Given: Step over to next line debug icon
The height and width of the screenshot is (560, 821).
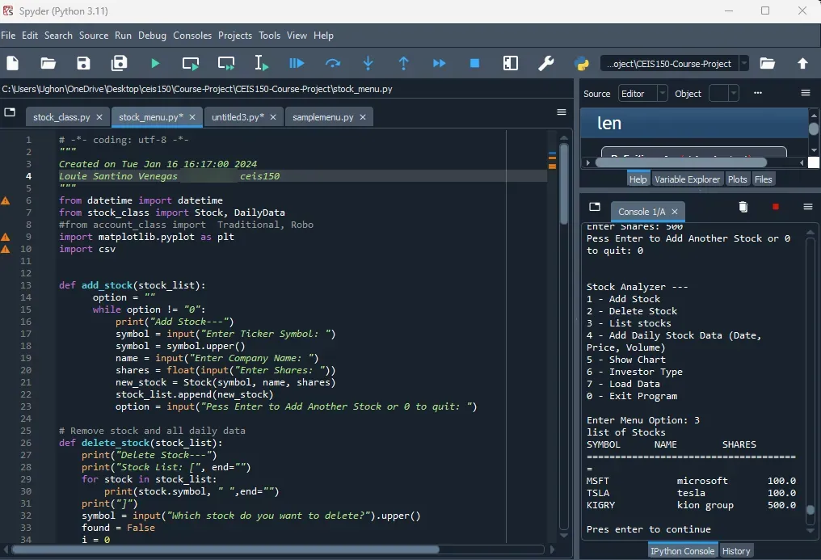Looking at the screenshot, I should click(332, 63).
